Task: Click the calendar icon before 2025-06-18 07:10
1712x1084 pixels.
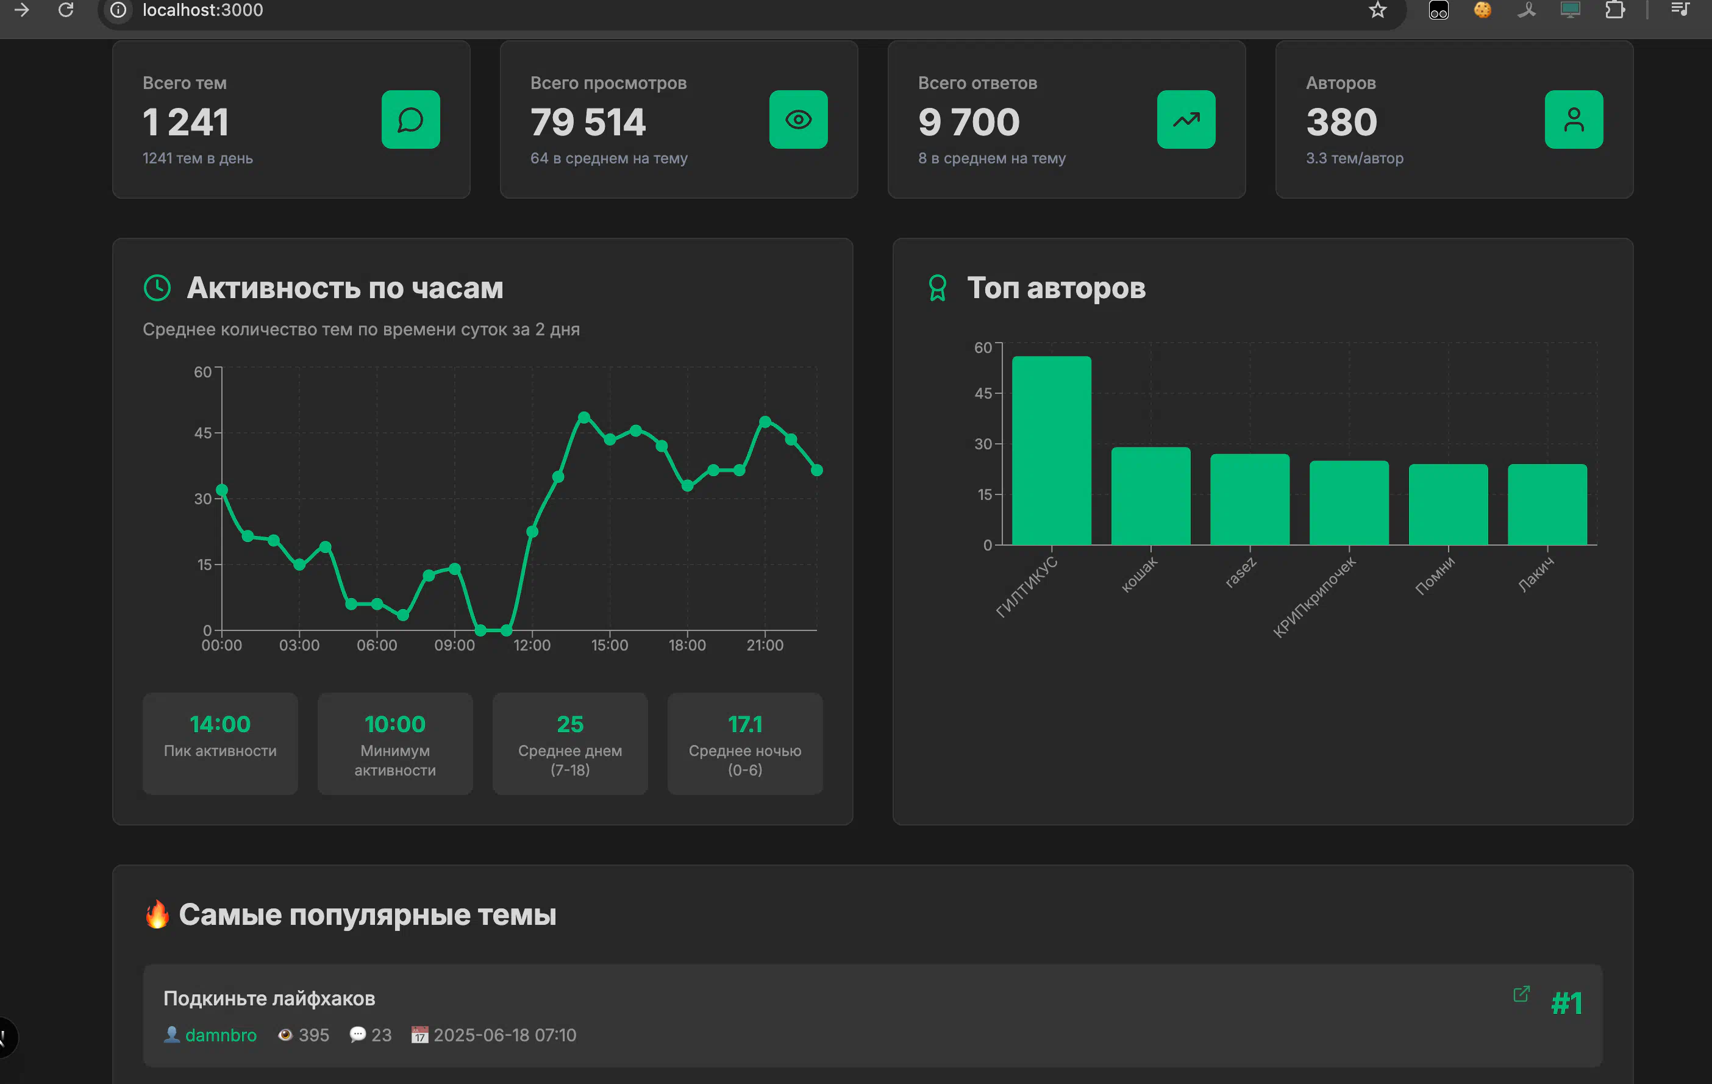Action: [419, 1035]
